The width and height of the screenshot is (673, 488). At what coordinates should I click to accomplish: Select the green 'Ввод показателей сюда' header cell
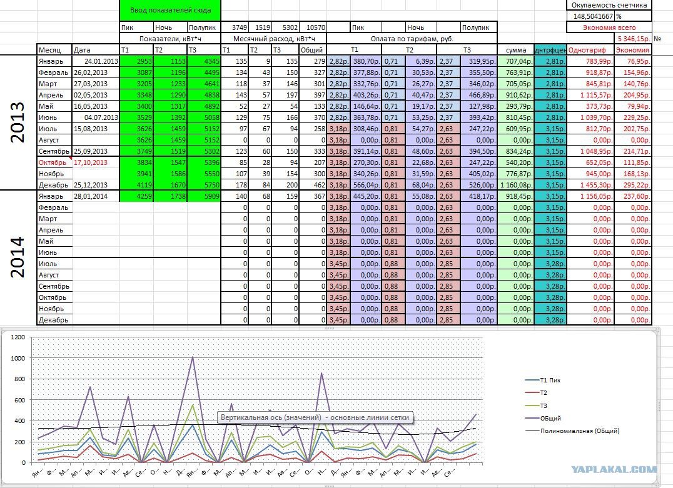170,10
